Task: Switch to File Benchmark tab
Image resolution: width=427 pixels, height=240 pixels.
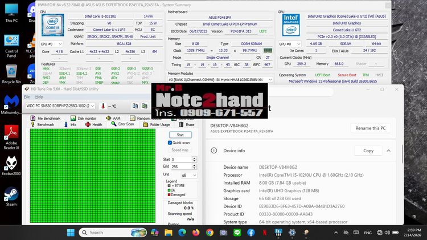Action: (x=45, y=118)
